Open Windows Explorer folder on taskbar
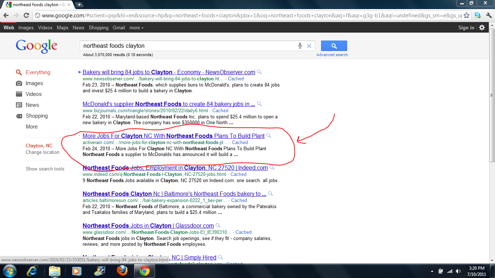 click(x=55, y=271)
